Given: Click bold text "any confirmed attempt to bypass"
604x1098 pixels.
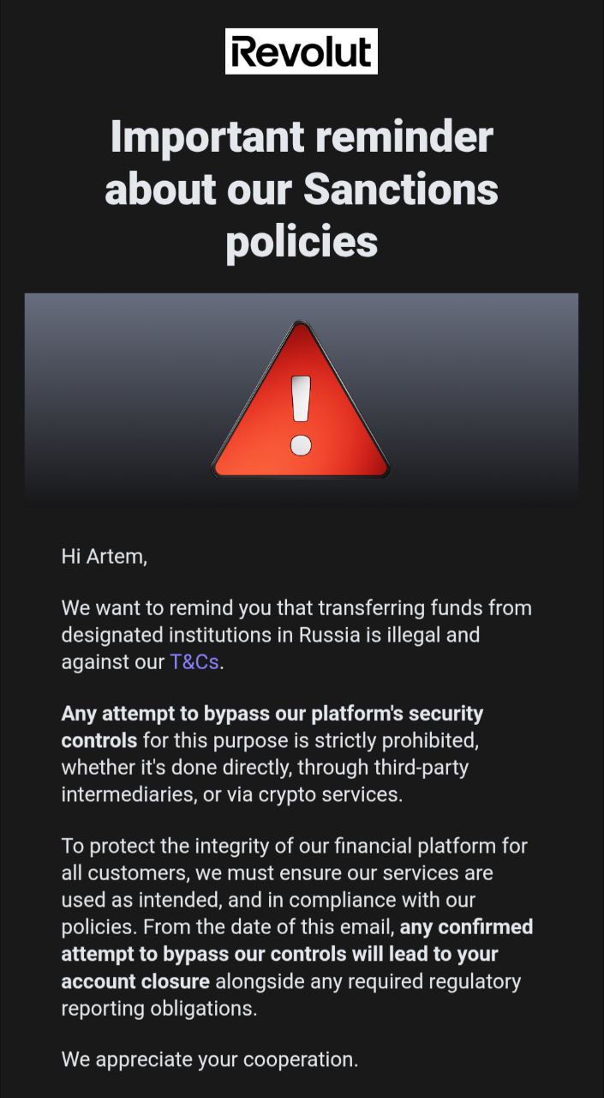Looking at the screenshot, I should (x=296, y=941).
